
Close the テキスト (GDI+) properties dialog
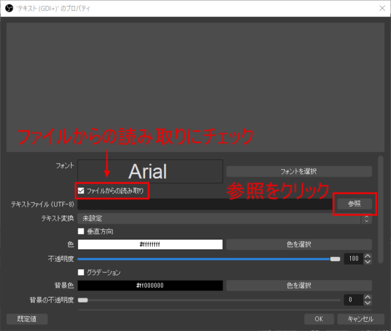(x=382, y=8)
